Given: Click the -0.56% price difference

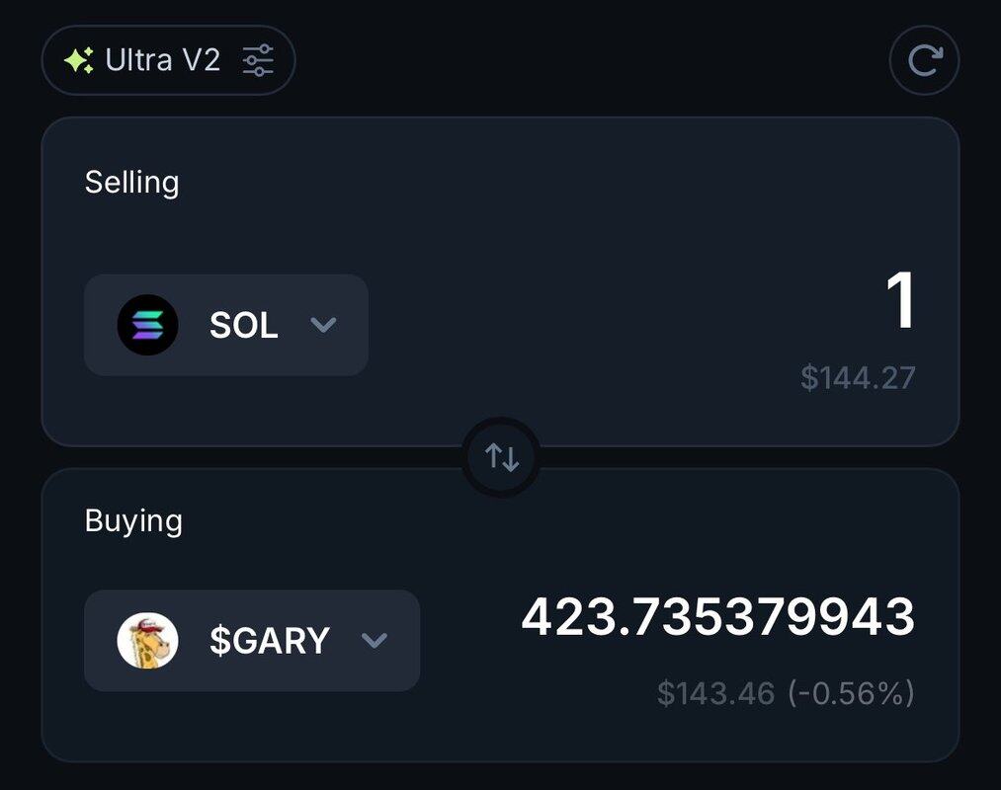Looking at the screenshot, I should pyautogui.click(x=851, y=693).
